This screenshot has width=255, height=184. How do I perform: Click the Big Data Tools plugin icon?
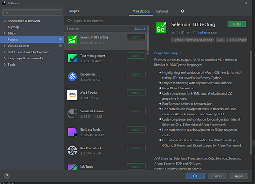72,132
